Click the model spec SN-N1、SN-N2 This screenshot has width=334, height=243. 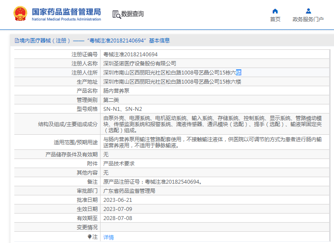pyautogui.click(x=123, y=109)
